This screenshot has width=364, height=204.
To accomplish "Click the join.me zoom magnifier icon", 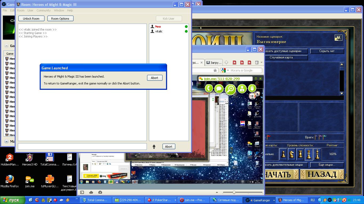I will [230, 89].
